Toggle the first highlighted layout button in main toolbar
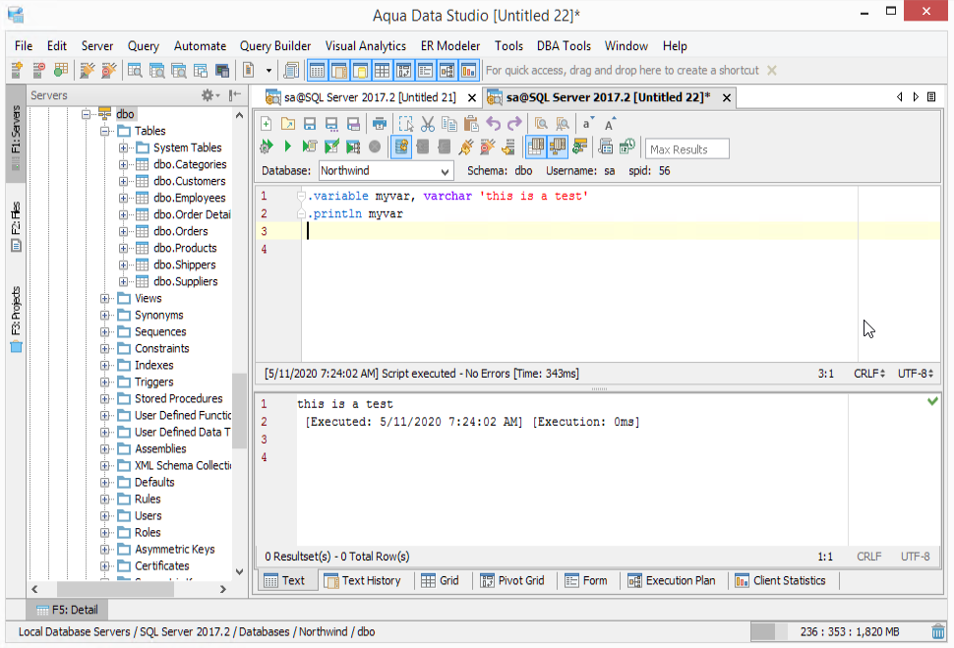Viewport: 954px width, 648px height. pos(318,71)
